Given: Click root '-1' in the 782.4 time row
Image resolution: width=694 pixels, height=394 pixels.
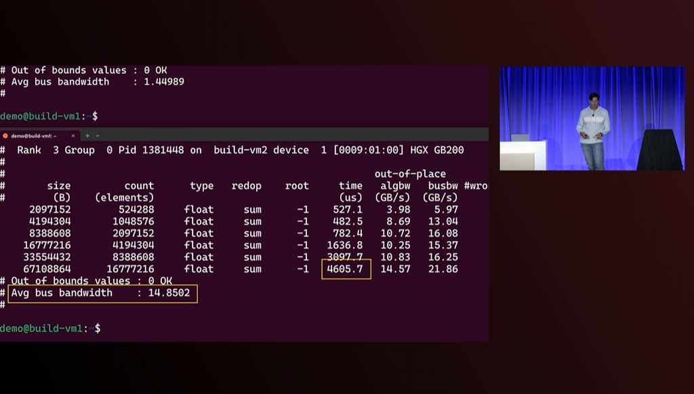Looking at the screenshot, I should [x=303, y=233].
